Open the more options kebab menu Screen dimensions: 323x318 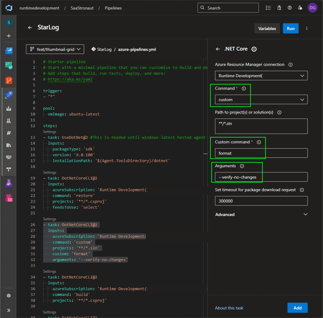point(307,28)
